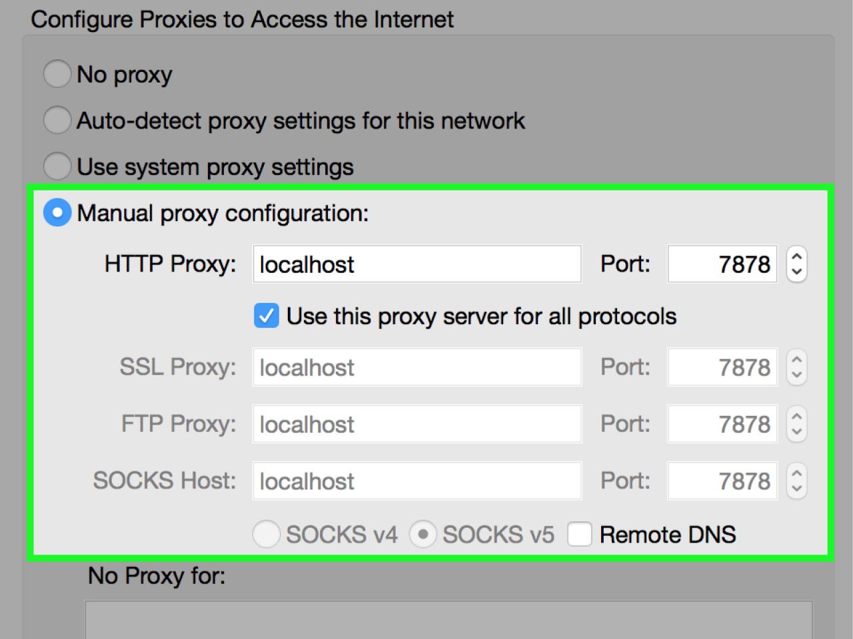Click the No Proxy for text area
This screenshot has height=639, width=853.
[x=448, y=620]
